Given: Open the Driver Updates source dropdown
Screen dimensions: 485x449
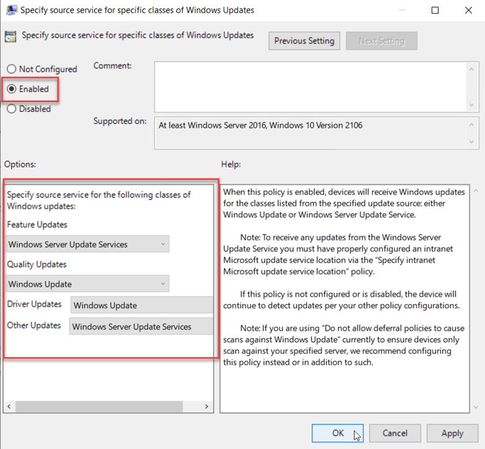Looking at the screenshot, I should coord(142,305).
